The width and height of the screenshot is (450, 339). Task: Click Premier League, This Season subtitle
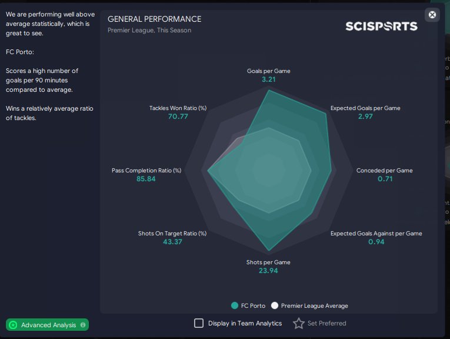coord(149,30)
